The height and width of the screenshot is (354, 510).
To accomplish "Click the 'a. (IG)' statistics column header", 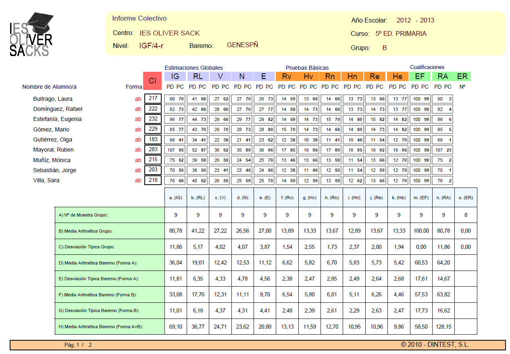I will click(x=176, y=198).
